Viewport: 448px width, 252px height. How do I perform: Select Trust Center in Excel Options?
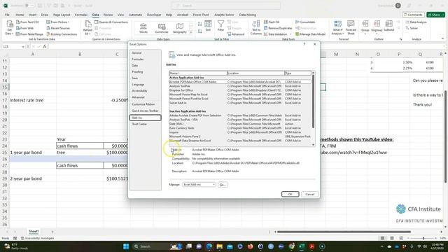click(x=145, y=124)
